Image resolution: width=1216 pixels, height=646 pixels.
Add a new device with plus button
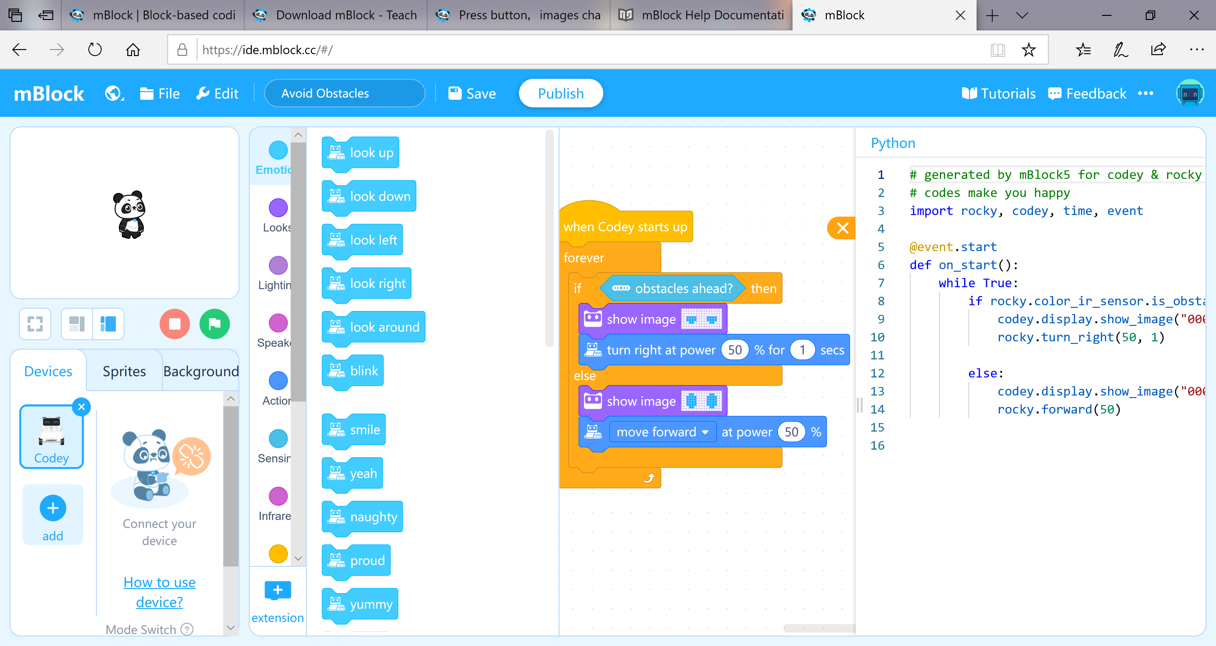pos(53,508)
